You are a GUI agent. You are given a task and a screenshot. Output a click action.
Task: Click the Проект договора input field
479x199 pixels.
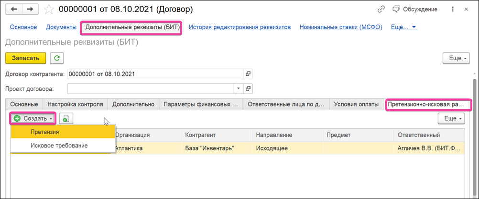tap(151, 89)
